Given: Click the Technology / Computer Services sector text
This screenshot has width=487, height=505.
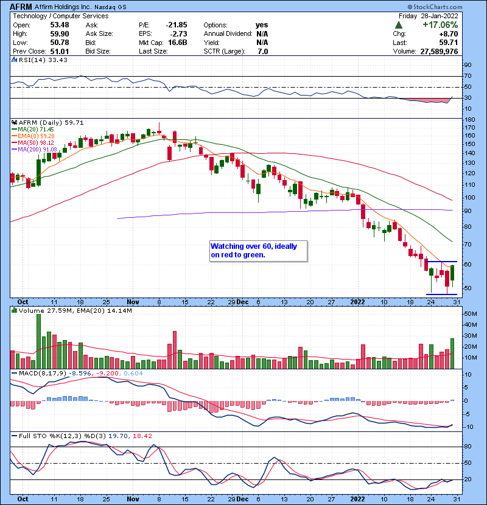Looking at the screenshot, I should tap(61, 16).
